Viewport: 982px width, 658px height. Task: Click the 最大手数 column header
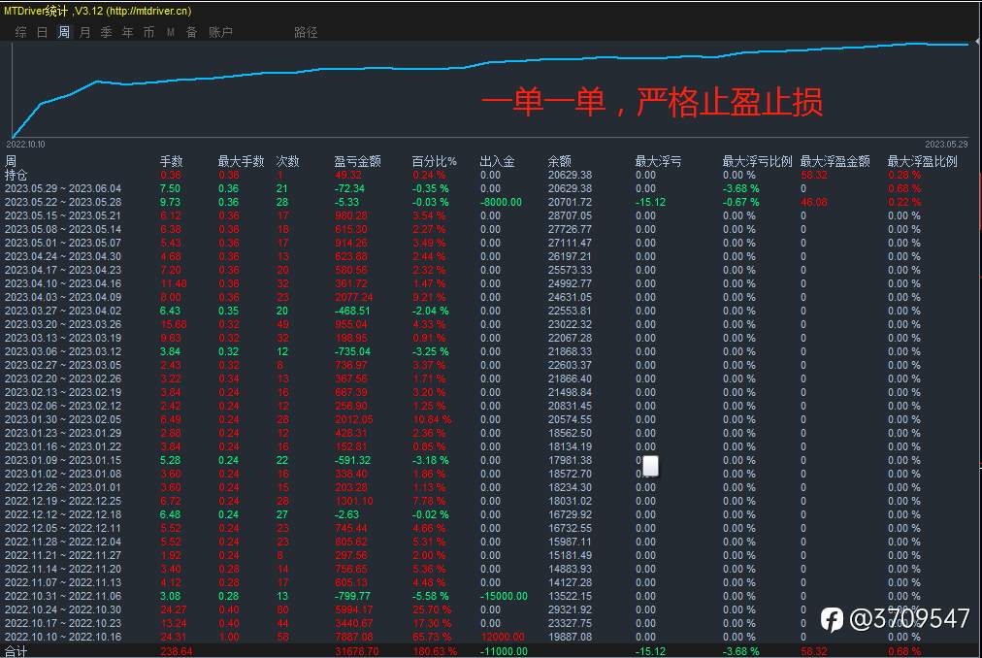click(241, 161)
